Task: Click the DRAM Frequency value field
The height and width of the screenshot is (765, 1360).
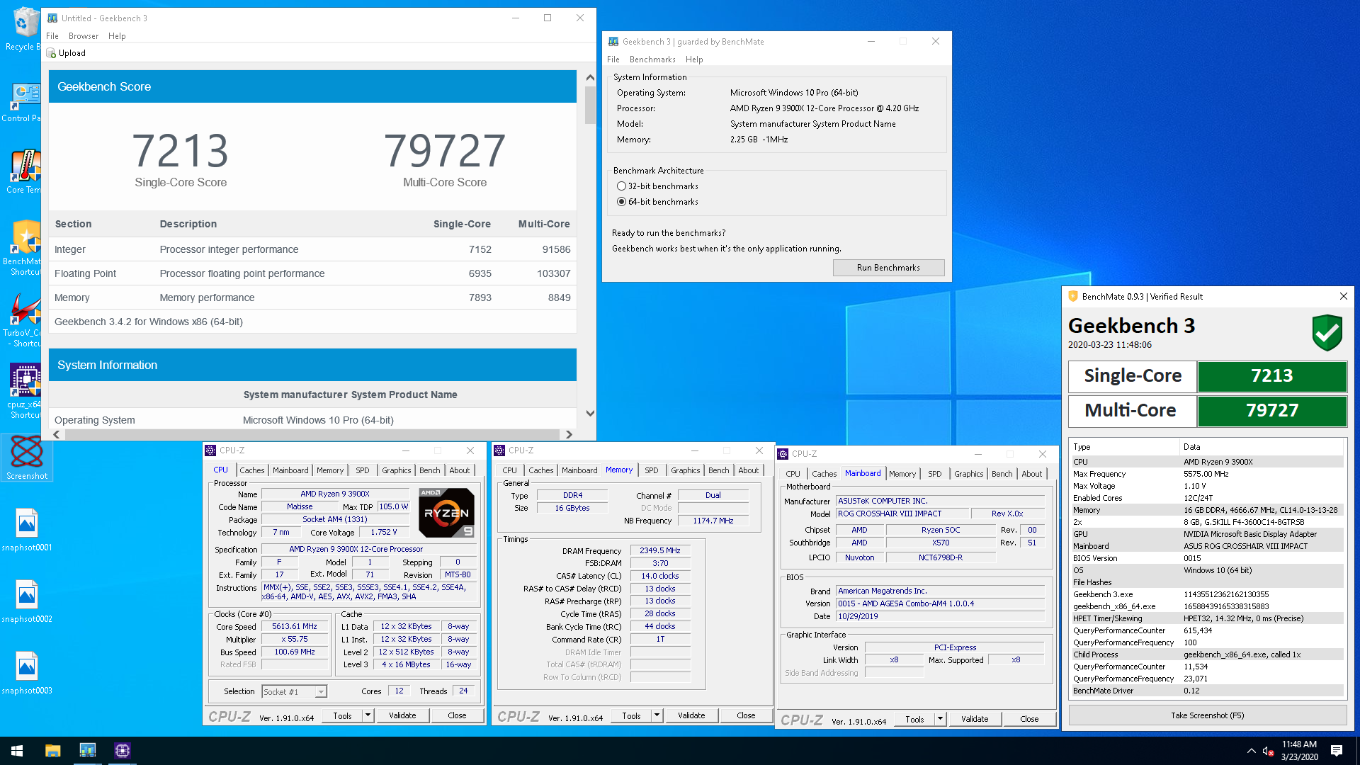Action: pyautogui.click(x=659, y=550)
